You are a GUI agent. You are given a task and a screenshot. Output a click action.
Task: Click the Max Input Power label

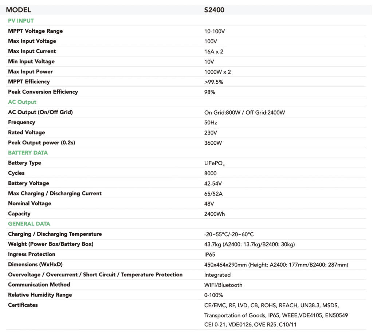point(30,71)
